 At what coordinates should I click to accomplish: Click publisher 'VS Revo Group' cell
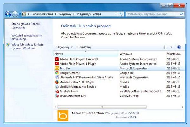(x=129, y=96)
